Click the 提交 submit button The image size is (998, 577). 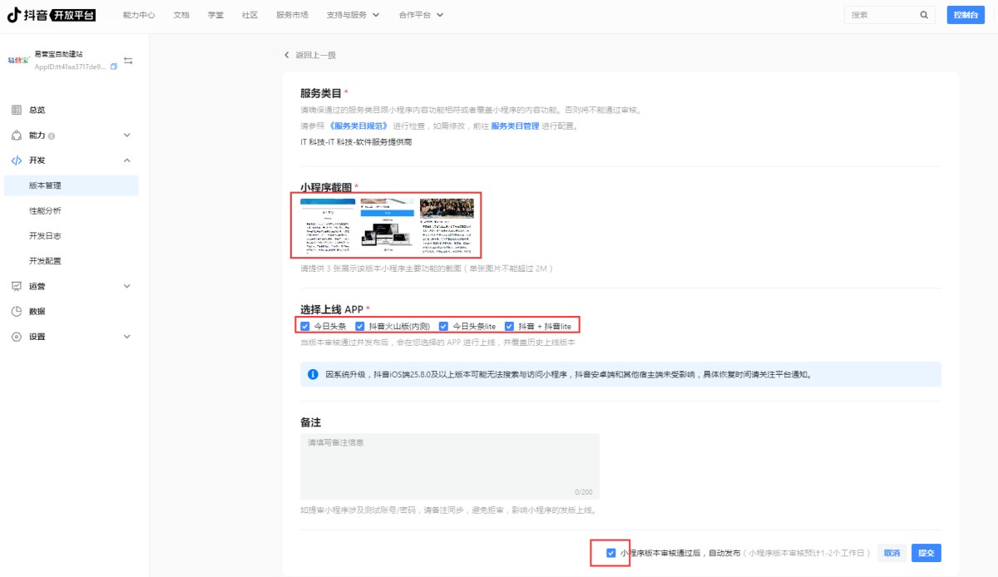click(x=926, y=553)
